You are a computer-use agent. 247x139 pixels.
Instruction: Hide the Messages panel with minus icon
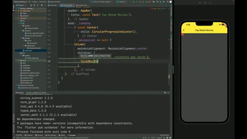(168, 93)
